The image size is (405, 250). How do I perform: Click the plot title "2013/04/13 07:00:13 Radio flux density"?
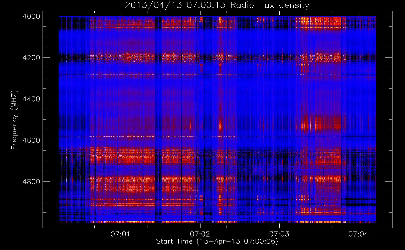217,5
